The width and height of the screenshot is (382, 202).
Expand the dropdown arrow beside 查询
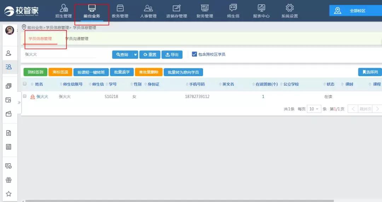click(135, 55)
